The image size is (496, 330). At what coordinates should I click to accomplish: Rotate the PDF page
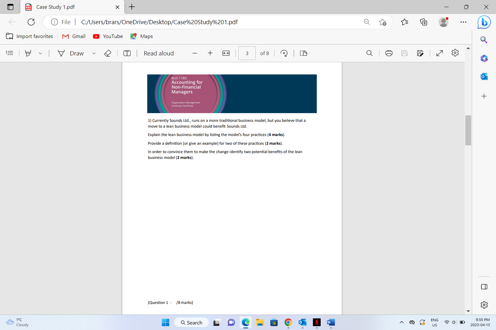pyautogui.click(x=284, y=53)
